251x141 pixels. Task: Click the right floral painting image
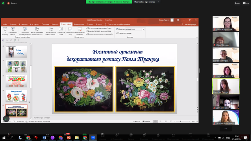pyautogui.click(x=145, y=89)
